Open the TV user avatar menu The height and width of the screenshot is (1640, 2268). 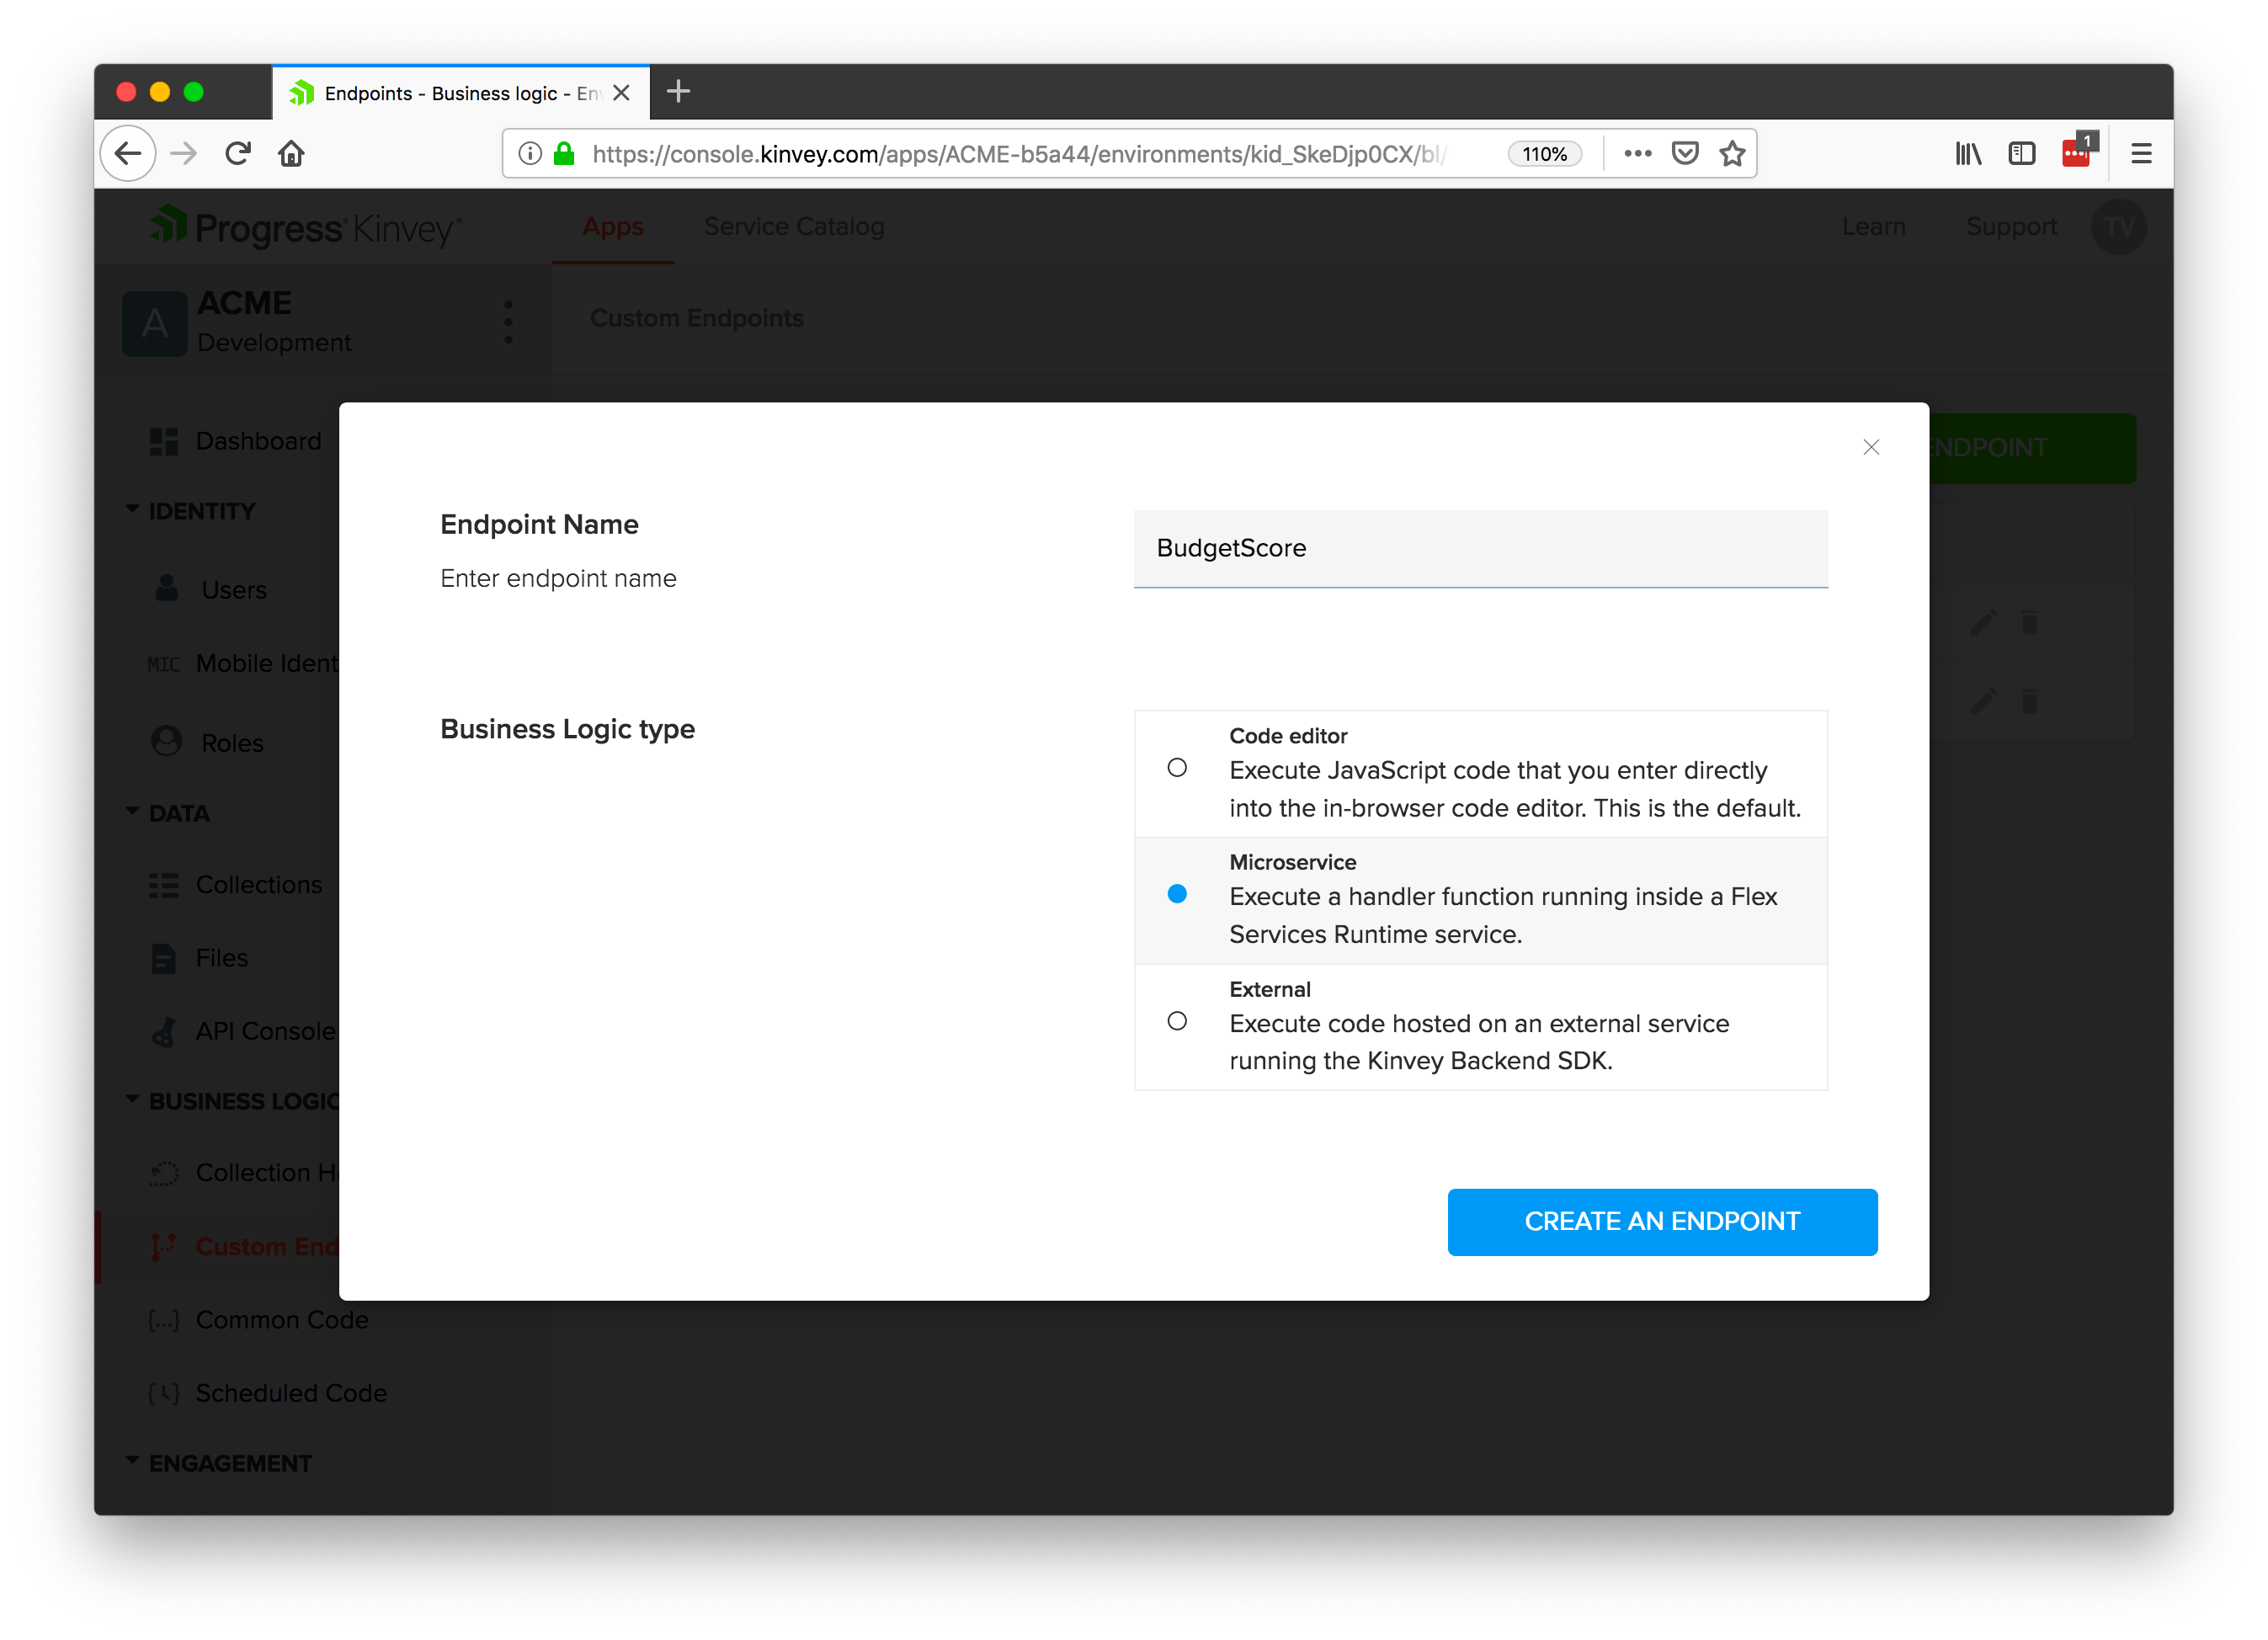tap(2118, 227)
